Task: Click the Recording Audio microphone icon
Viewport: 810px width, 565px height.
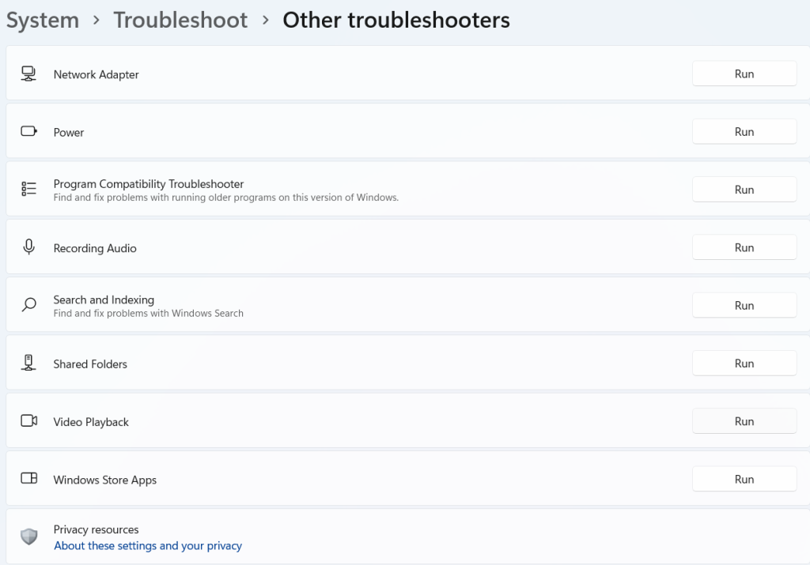Action: tap(29, 247)
